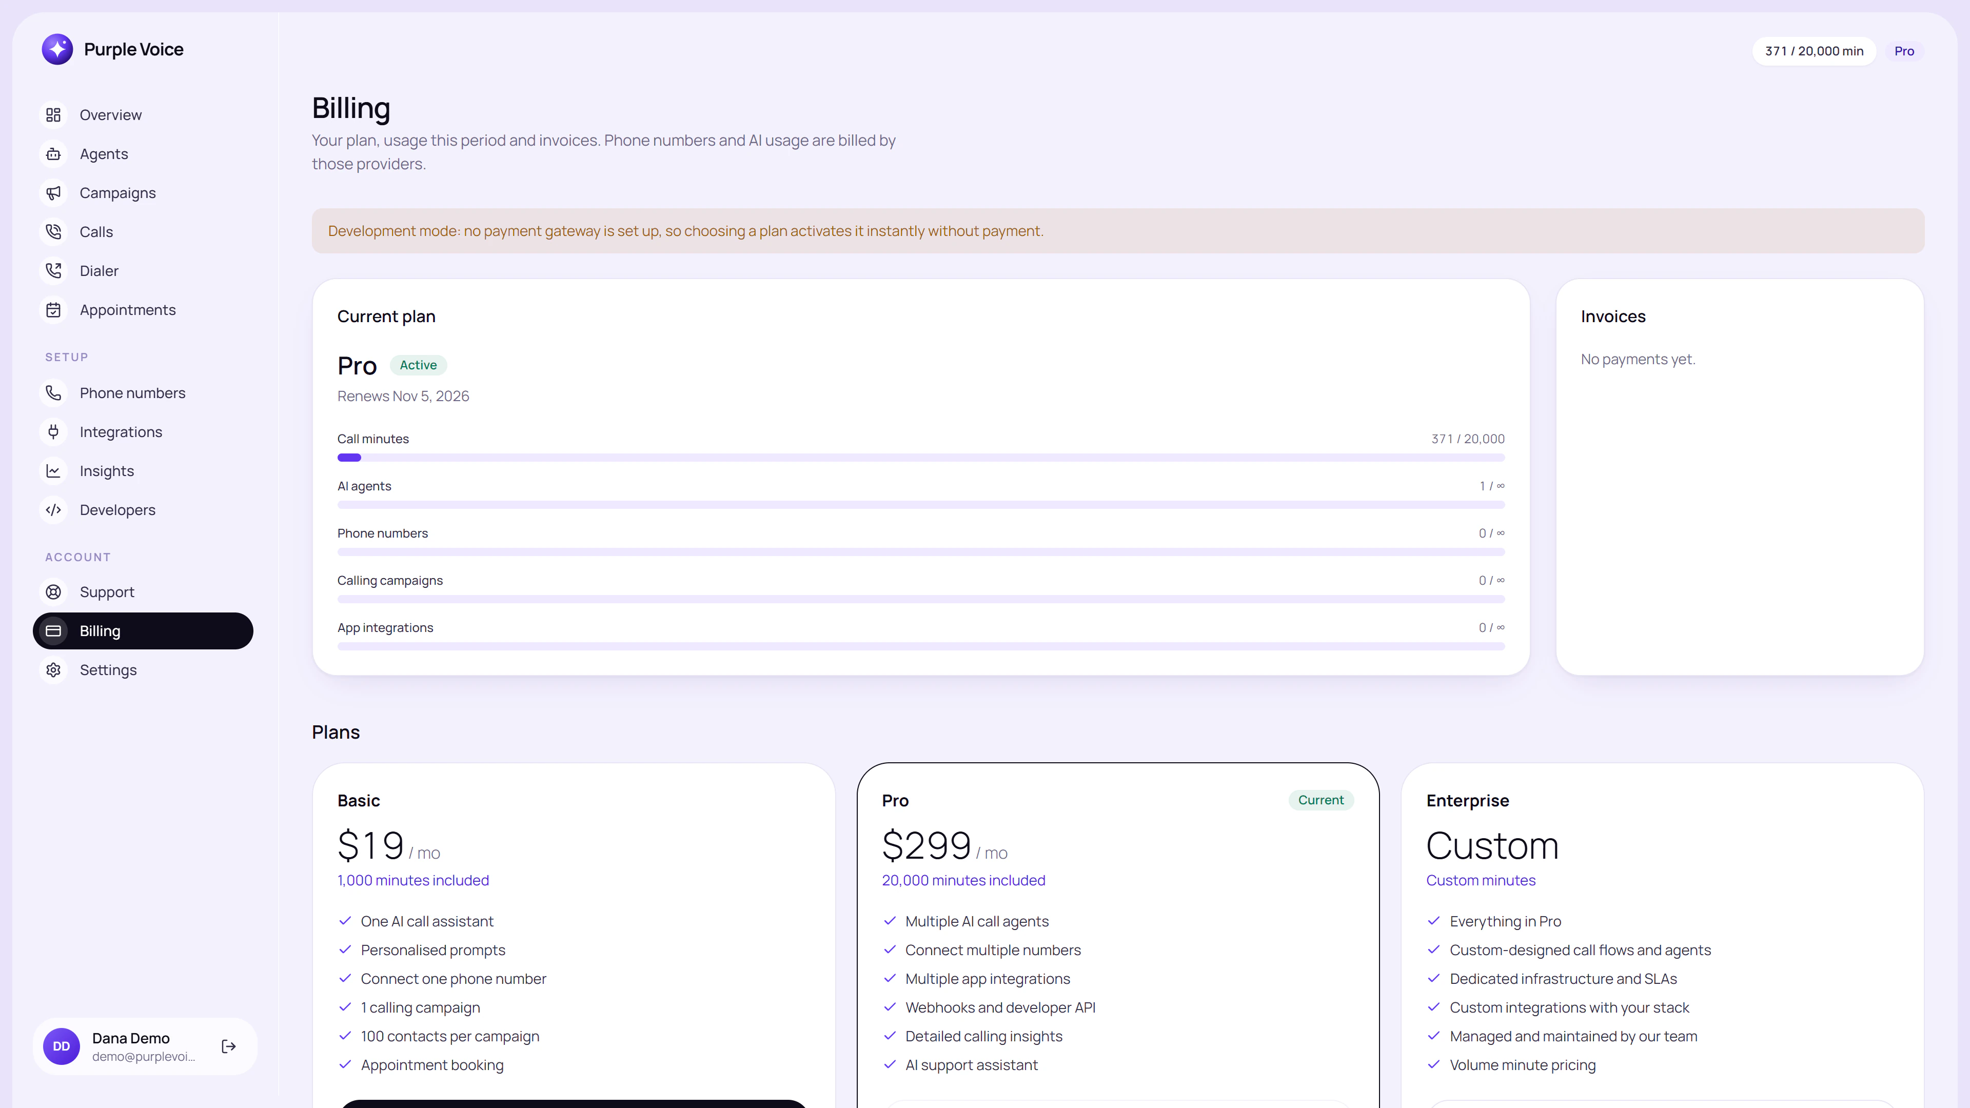
Task: Open the Phone numbers setup page
Action: (x=143, y=393)
